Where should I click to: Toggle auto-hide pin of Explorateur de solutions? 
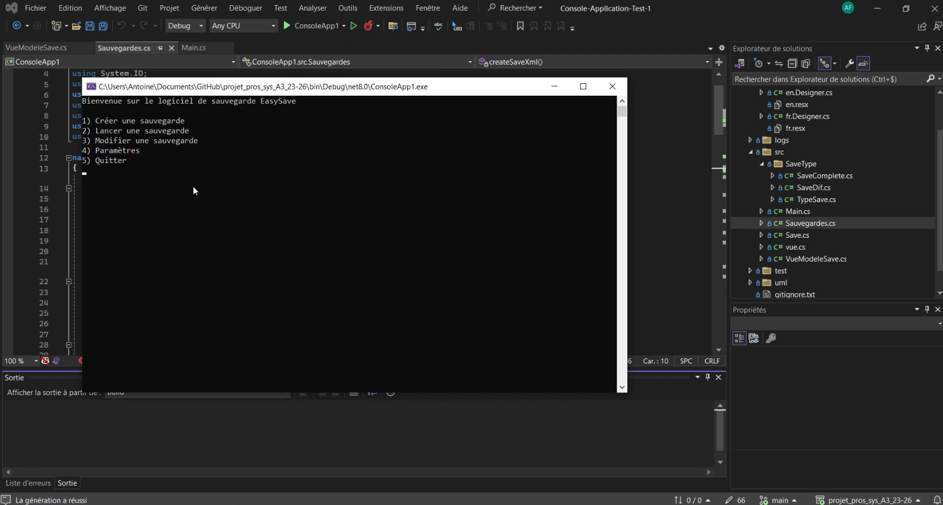point(927,48)
